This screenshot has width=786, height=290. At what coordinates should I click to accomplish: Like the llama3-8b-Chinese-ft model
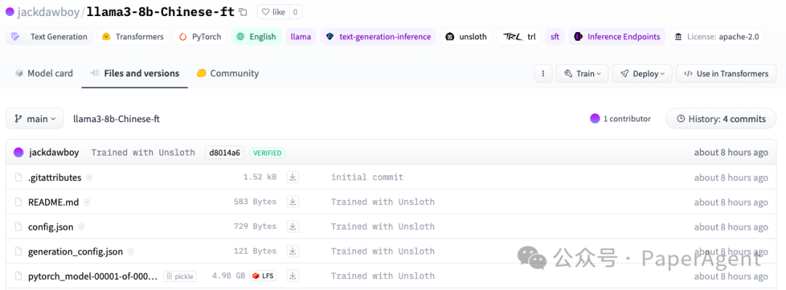(x=273, y=12)
